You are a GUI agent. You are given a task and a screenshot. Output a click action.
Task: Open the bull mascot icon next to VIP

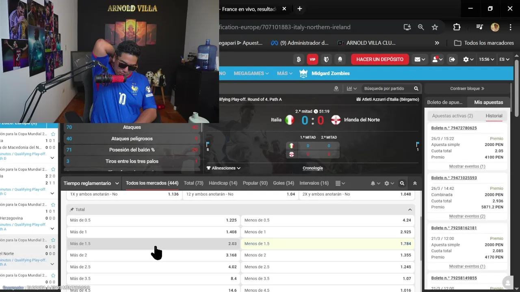pos(326,59)
